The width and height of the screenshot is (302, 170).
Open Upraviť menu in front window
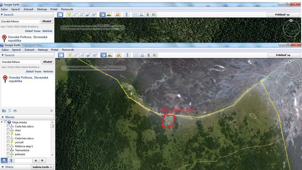point(17,50)
